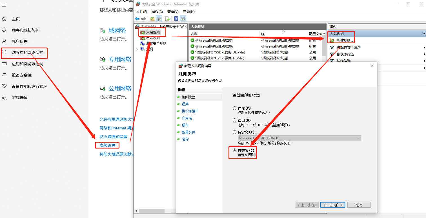Open Help via the blue question mark icon
Image resolution: width=426 pixels, height=218 pixels.
(x=176, y=19)
